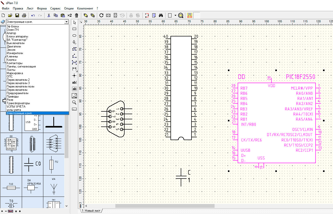Pick the FU fuse component thumbnail
333x214 pixels.
point(54,164)
